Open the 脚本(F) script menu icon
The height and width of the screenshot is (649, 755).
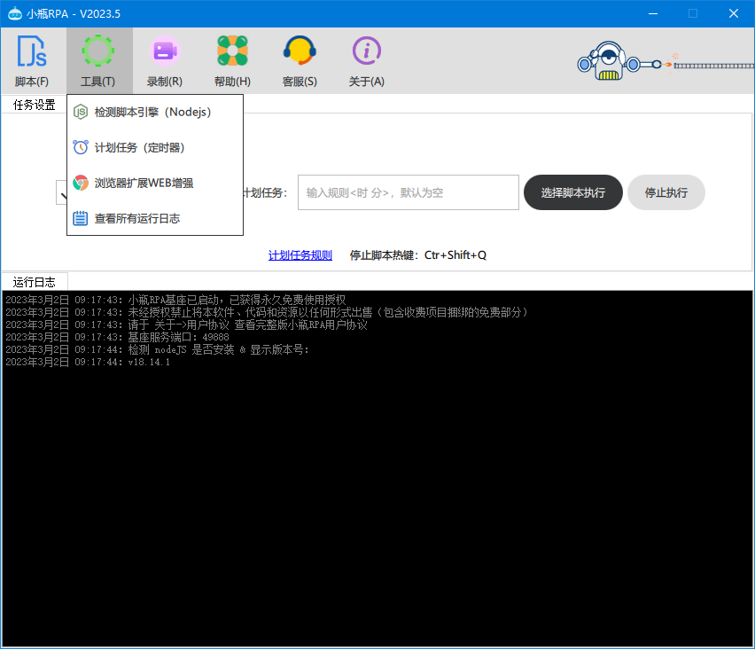(32, 51)
